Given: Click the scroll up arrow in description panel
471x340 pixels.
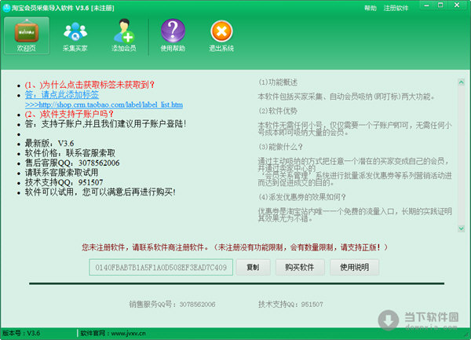Looking at the screenshot, I should (x=461, y=82).
